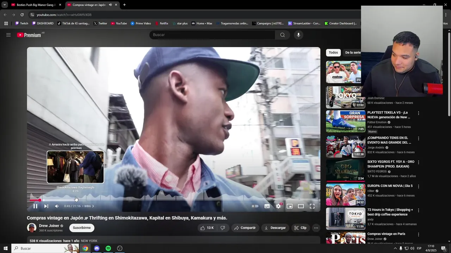Enter fullscreen video mode
This screenshot has height=253, width=451.
(312, 206)
